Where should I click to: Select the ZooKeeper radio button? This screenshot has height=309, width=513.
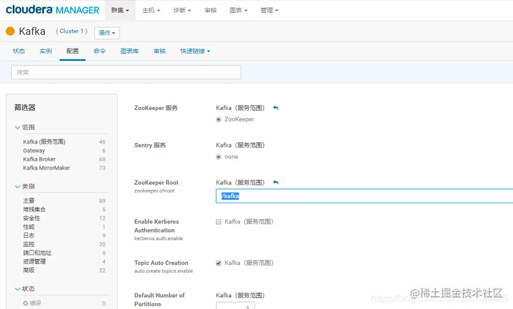[218, 120]
